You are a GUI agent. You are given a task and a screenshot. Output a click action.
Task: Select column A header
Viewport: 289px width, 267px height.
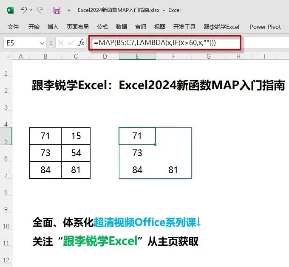21,56
